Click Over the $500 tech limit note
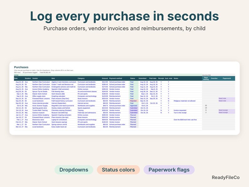The image size is (249, 187). point(185,120)
